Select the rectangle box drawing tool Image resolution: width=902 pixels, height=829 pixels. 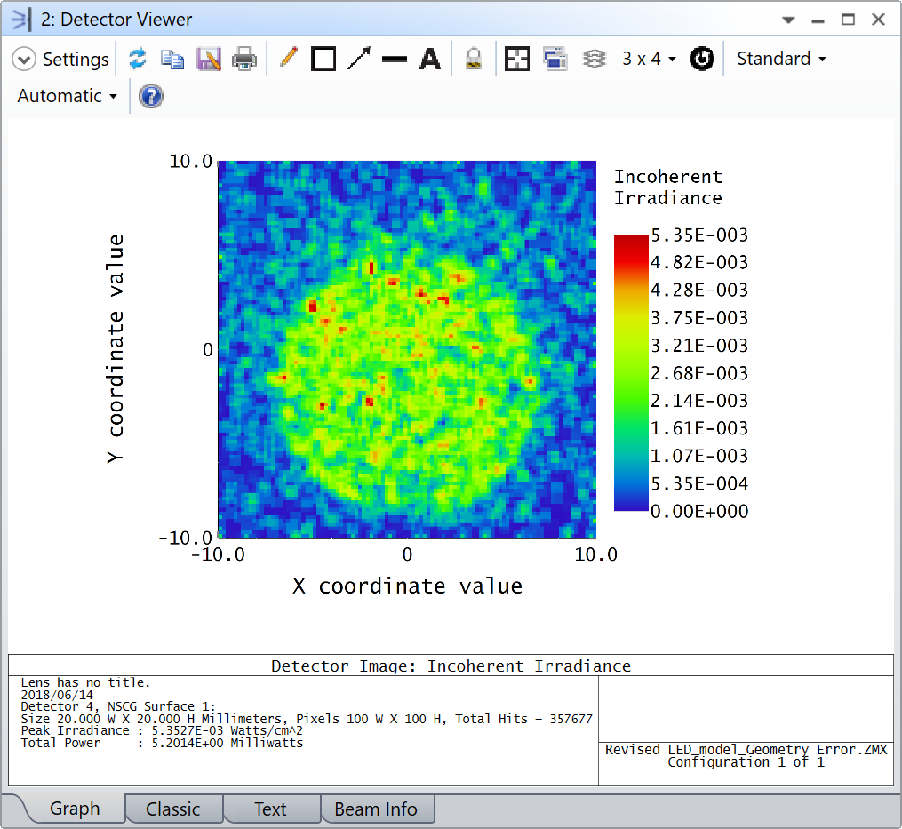coord(323,59)
